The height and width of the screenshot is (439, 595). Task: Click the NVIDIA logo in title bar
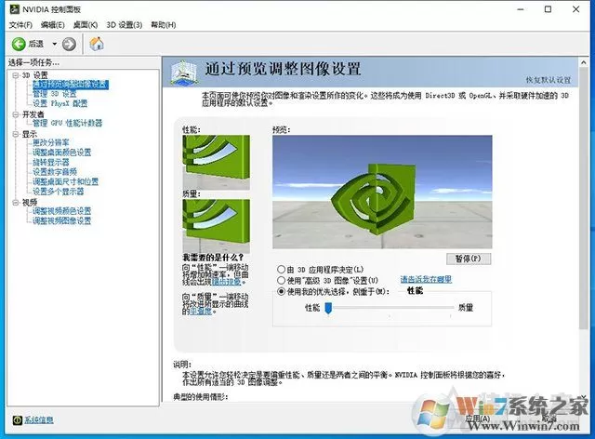click(x=14, y=9)
